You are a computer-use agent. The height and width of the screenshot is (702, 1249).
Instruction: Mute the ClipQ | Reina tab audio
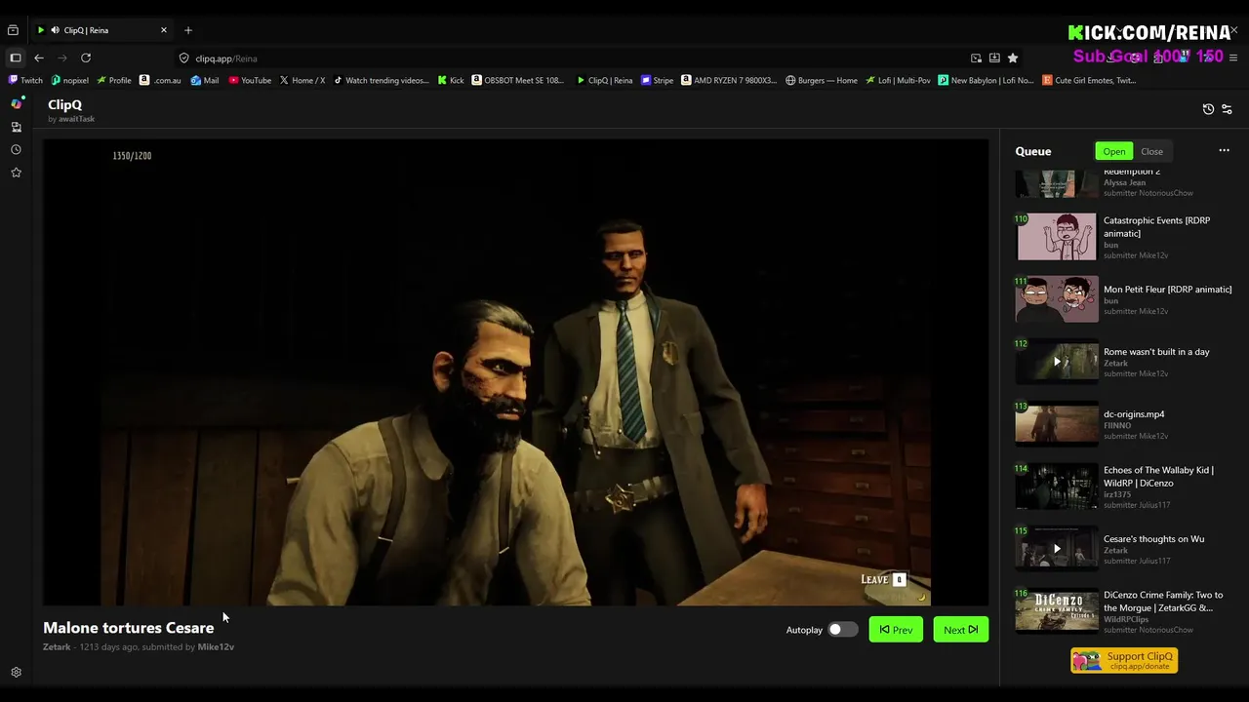click(x=55, y=30)
